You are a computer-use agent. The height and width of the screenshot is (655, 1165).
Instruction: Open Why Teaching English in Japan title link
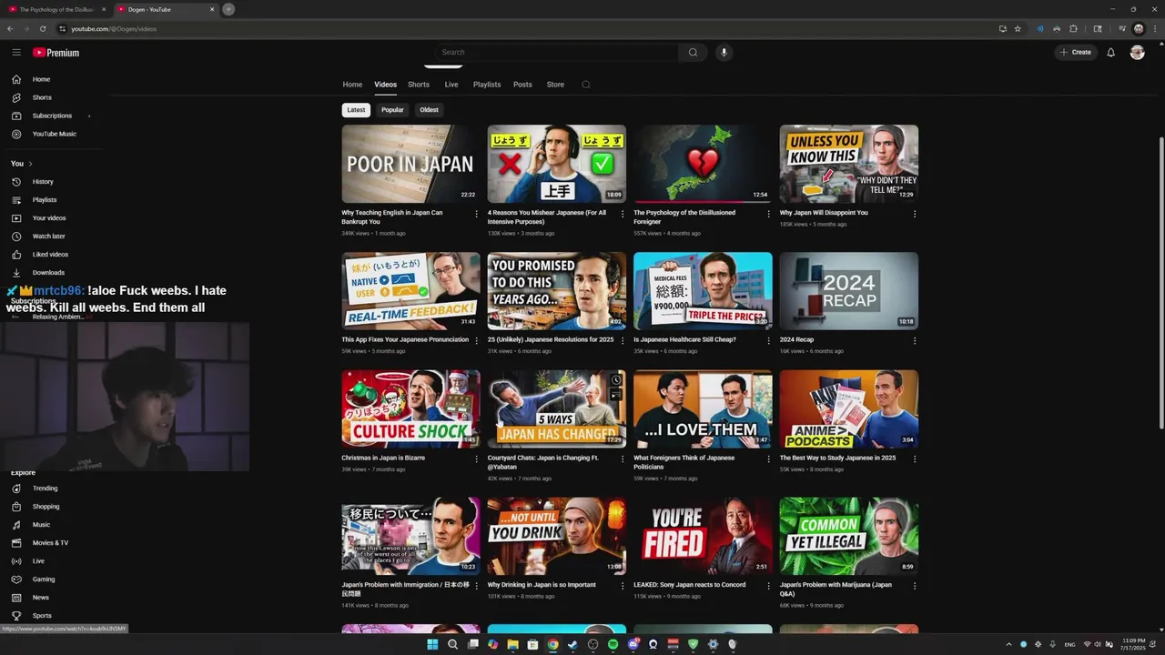click(392, 217)
